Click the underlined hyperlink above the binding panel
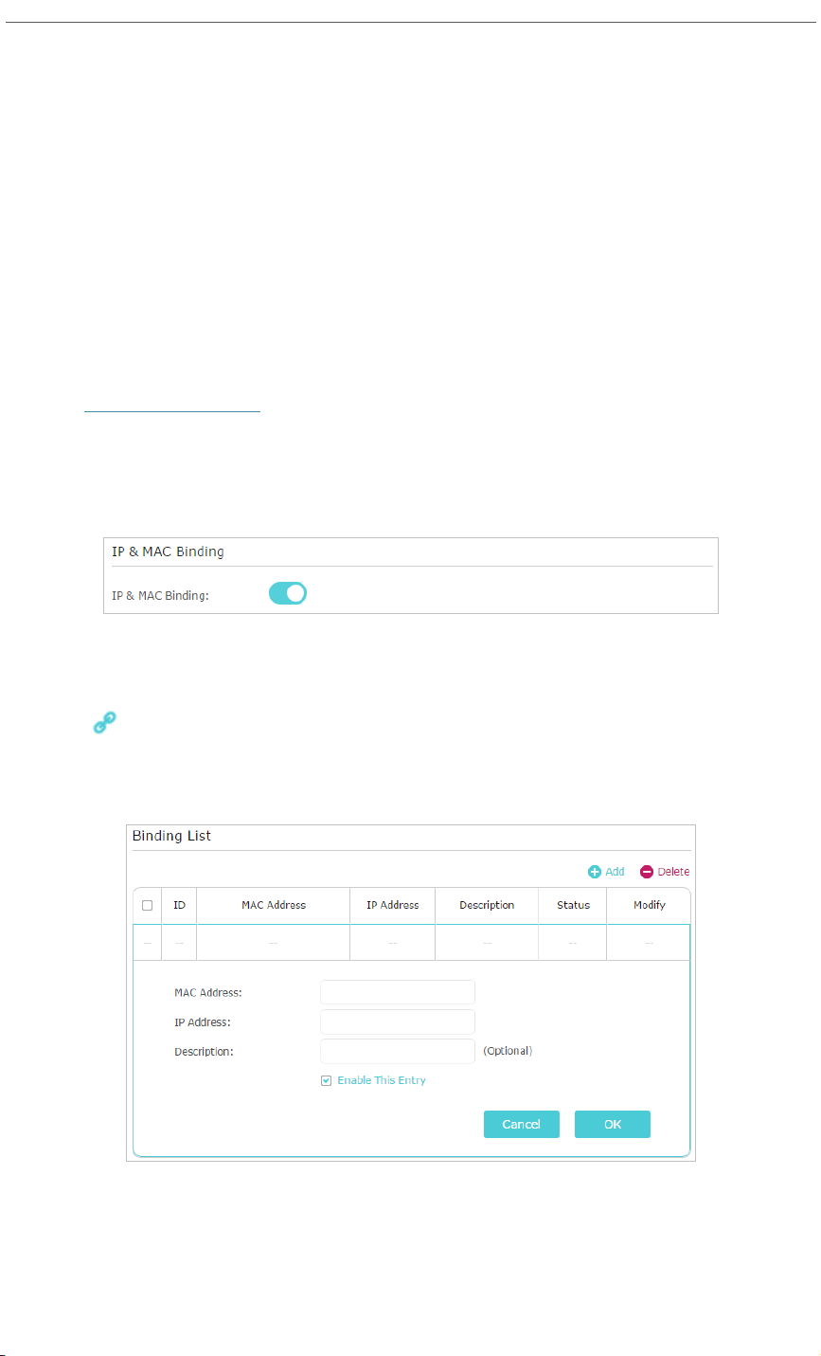The width and height of the screenshot is (821, 1356). click(171, 410)
